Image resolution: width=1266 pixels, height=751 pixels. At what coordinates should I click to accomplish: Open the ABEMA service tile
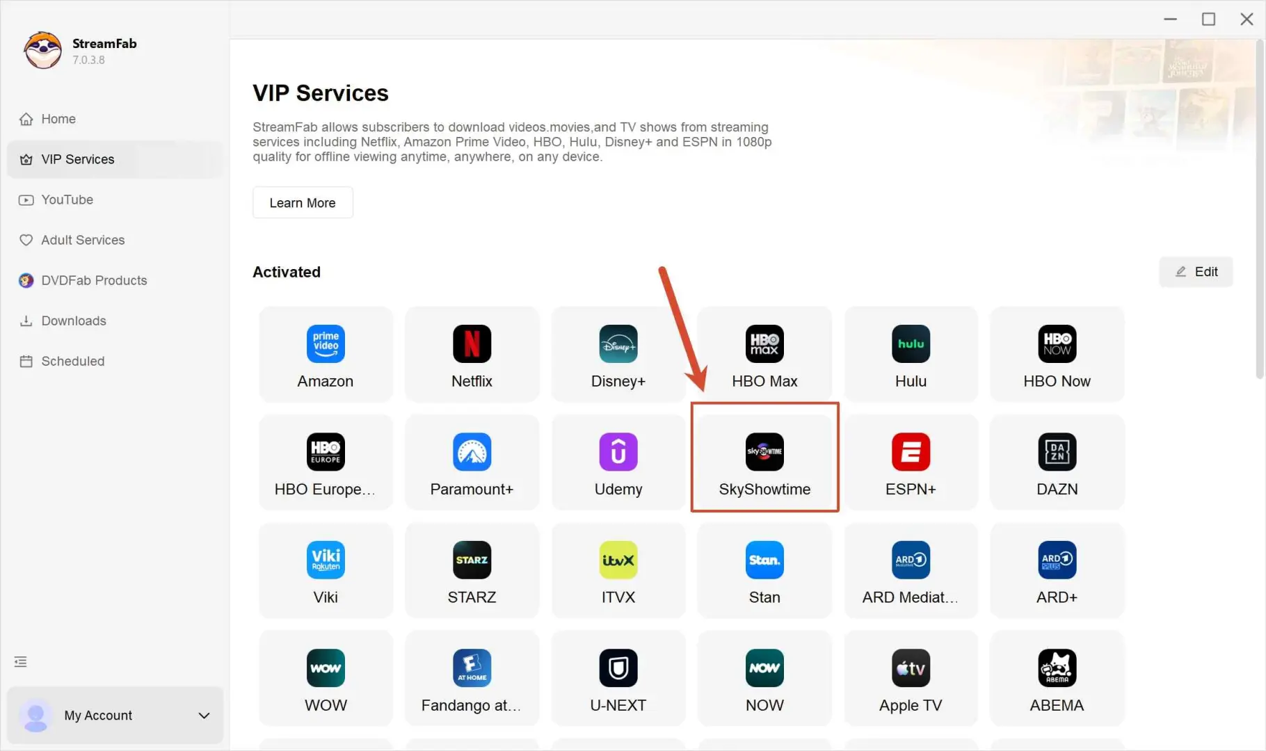click(x=1057, y=678)
